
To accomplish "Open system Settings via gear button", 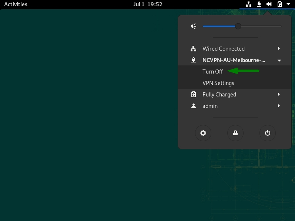I will (x=203, y=133).
